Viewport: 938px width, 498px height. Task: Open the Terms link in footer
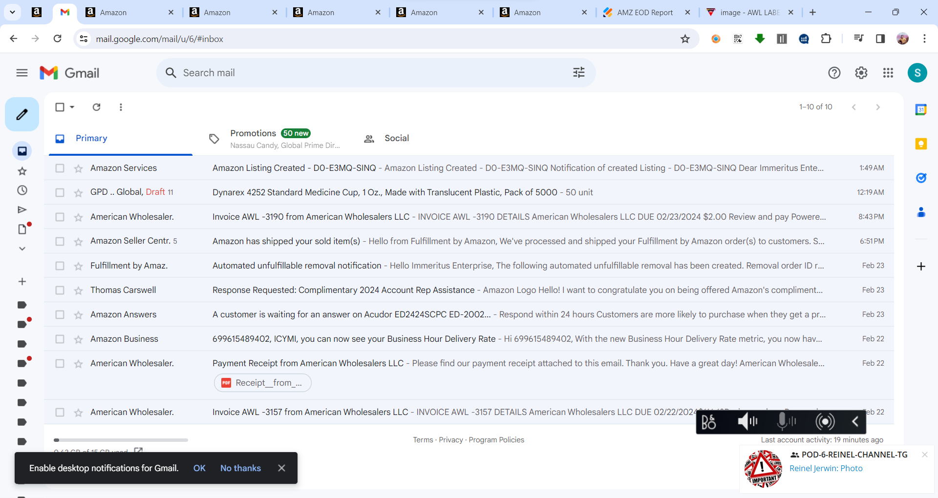tap(423, 440)
